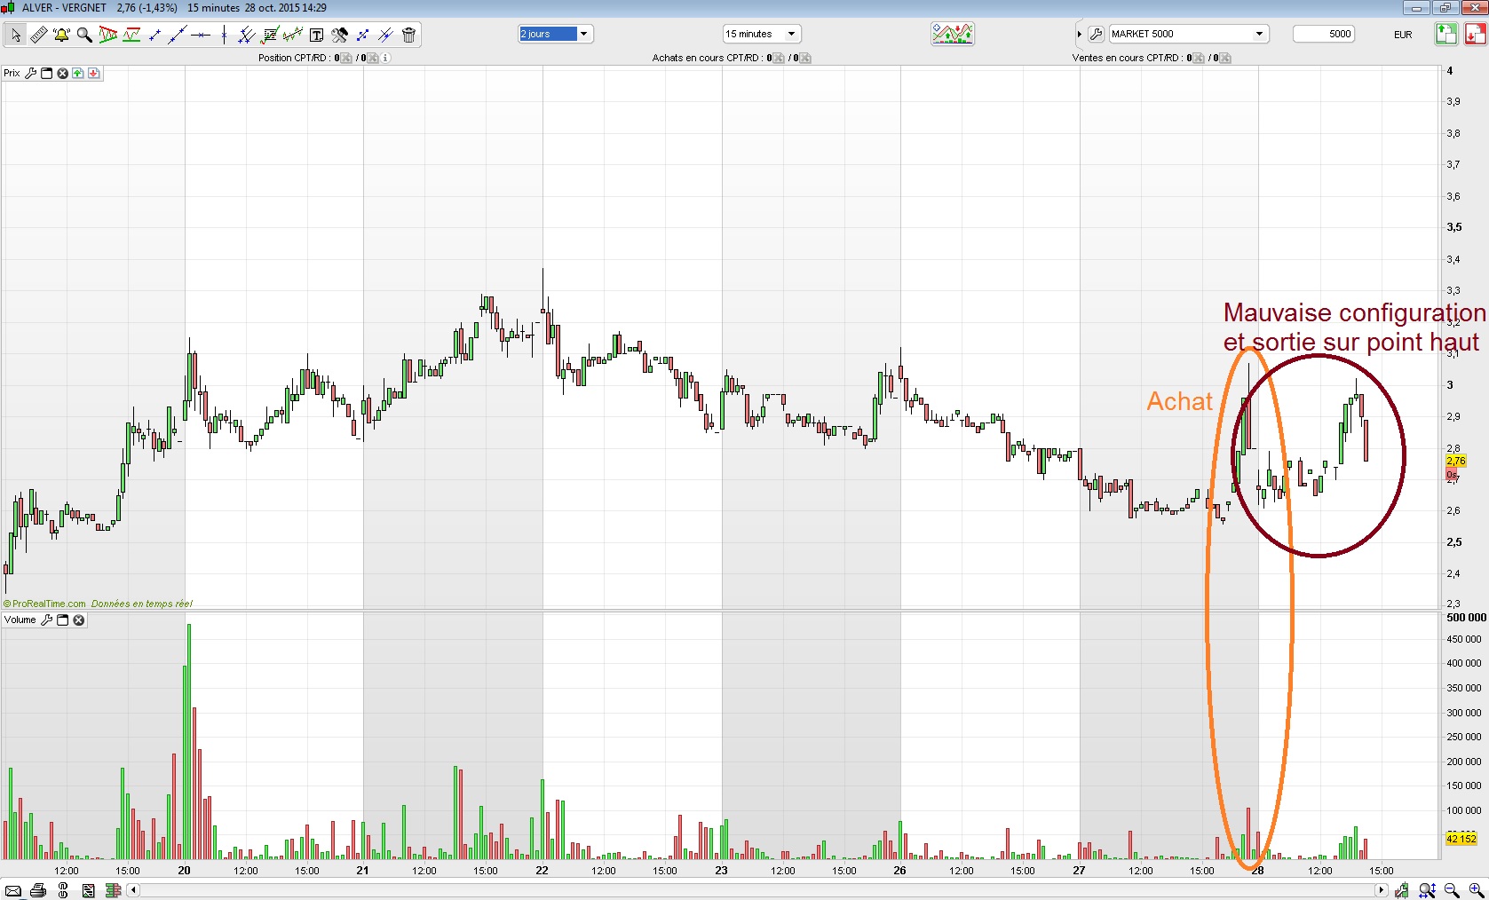Click the green buy order button
Viewport: 1489px width, 900px height.
coord(1445,34)
